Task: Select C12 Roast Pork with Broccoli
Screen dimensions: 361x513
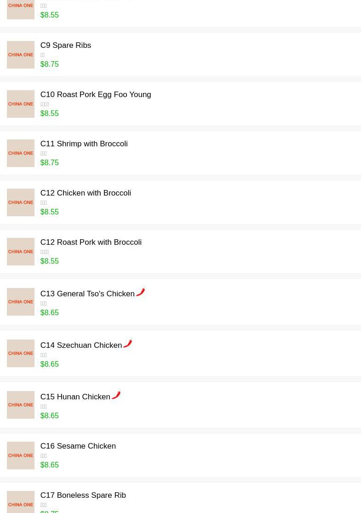Action: coord(91,242)
